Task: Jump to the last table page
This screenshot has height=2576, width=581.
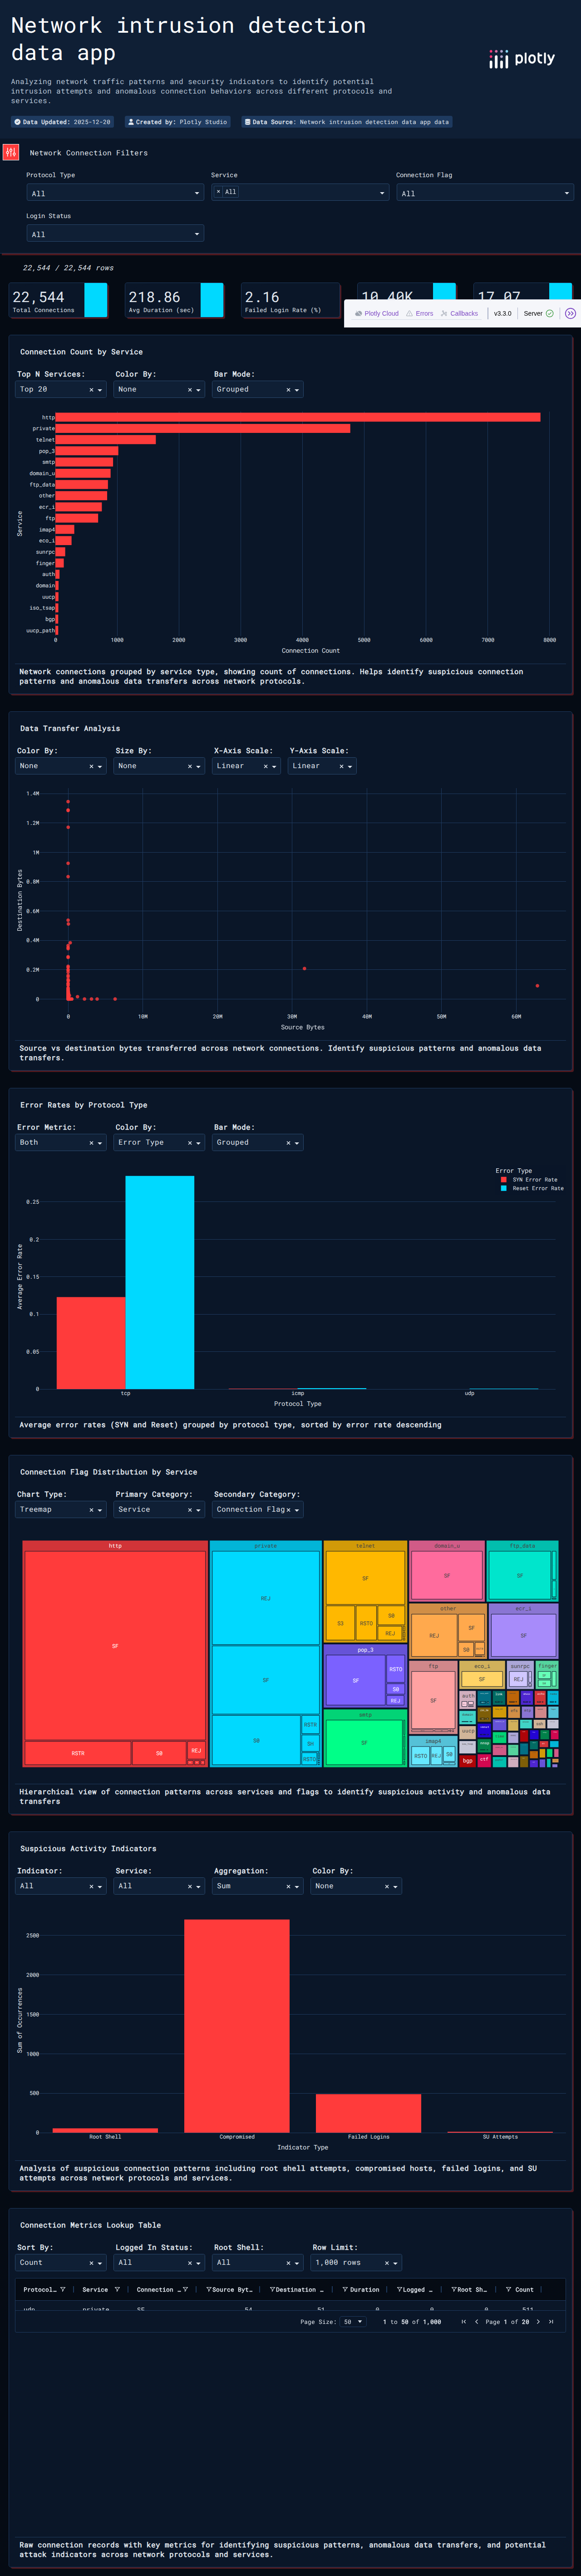Action: point(551,2322)
